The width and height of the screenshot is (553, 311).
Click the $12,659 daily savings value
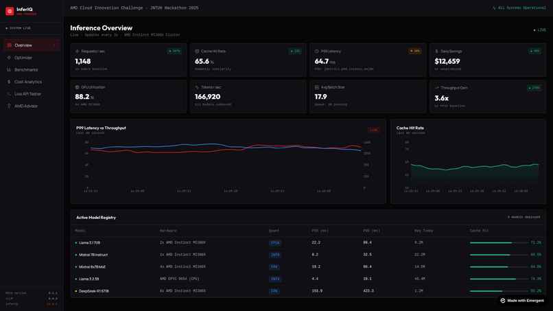[447, 61]
